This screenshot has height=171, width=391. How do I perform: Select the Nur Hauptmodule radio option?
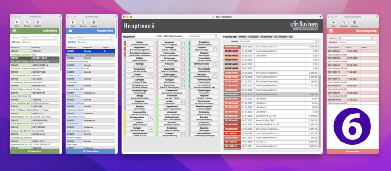pos(164,36)
